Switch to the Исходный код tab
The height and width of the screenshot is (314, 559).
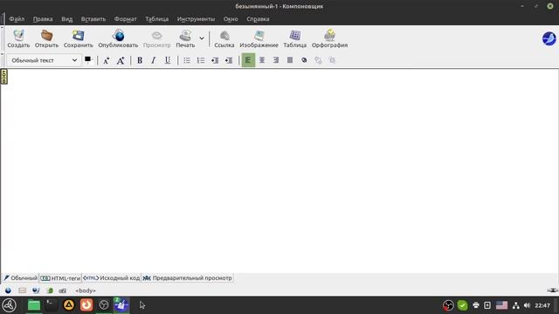point(111,277)
